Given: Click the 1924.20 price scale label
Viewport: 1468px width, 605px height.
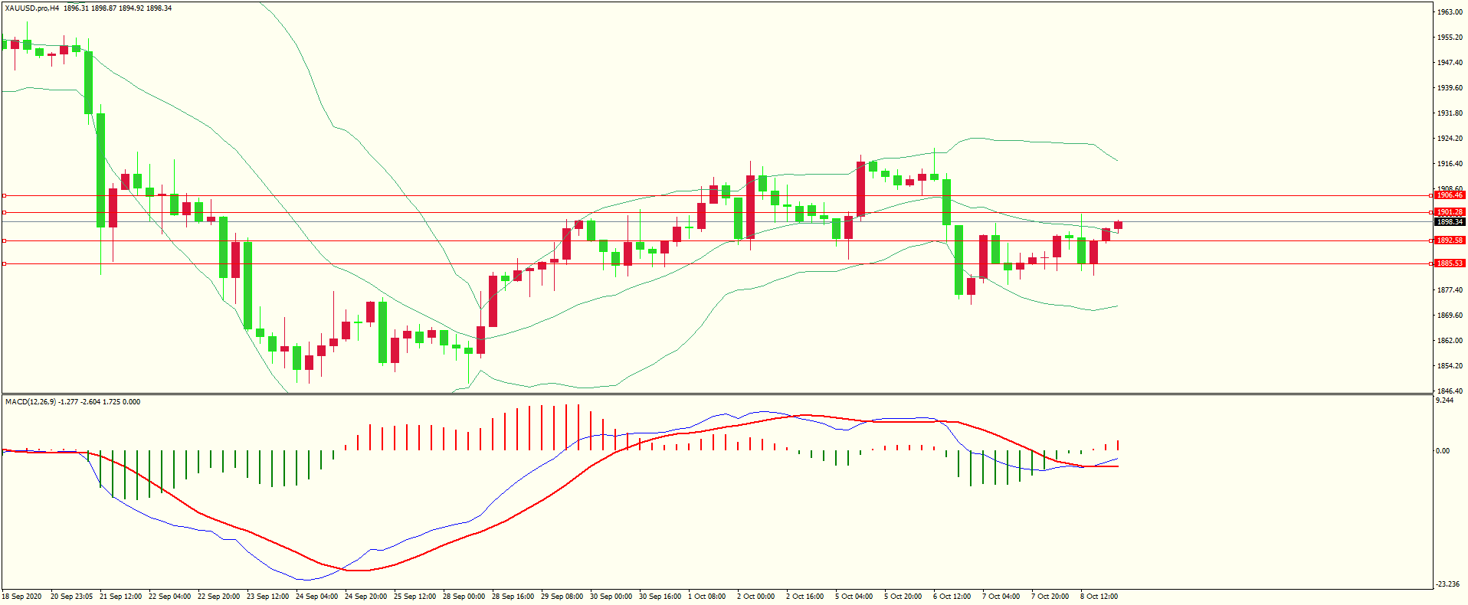Looking at the screenshot, I should (1450, 139).
